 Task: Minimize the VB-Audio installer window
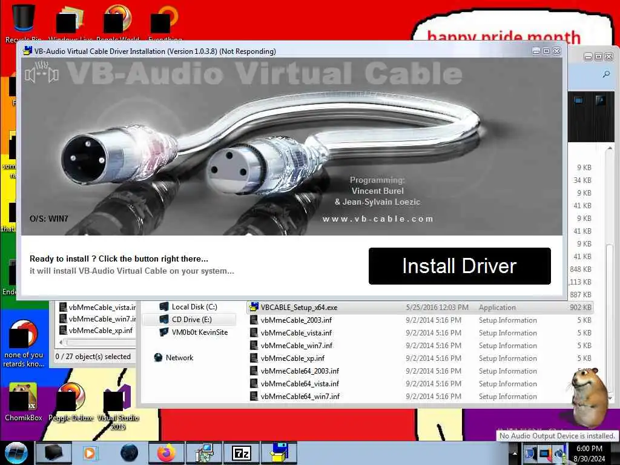click(x=536, y=51)
